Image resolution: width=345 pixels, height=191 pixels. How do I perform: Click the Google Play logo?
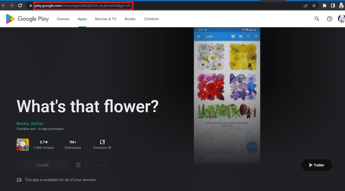pyautogui.click(x=27, y=19)
